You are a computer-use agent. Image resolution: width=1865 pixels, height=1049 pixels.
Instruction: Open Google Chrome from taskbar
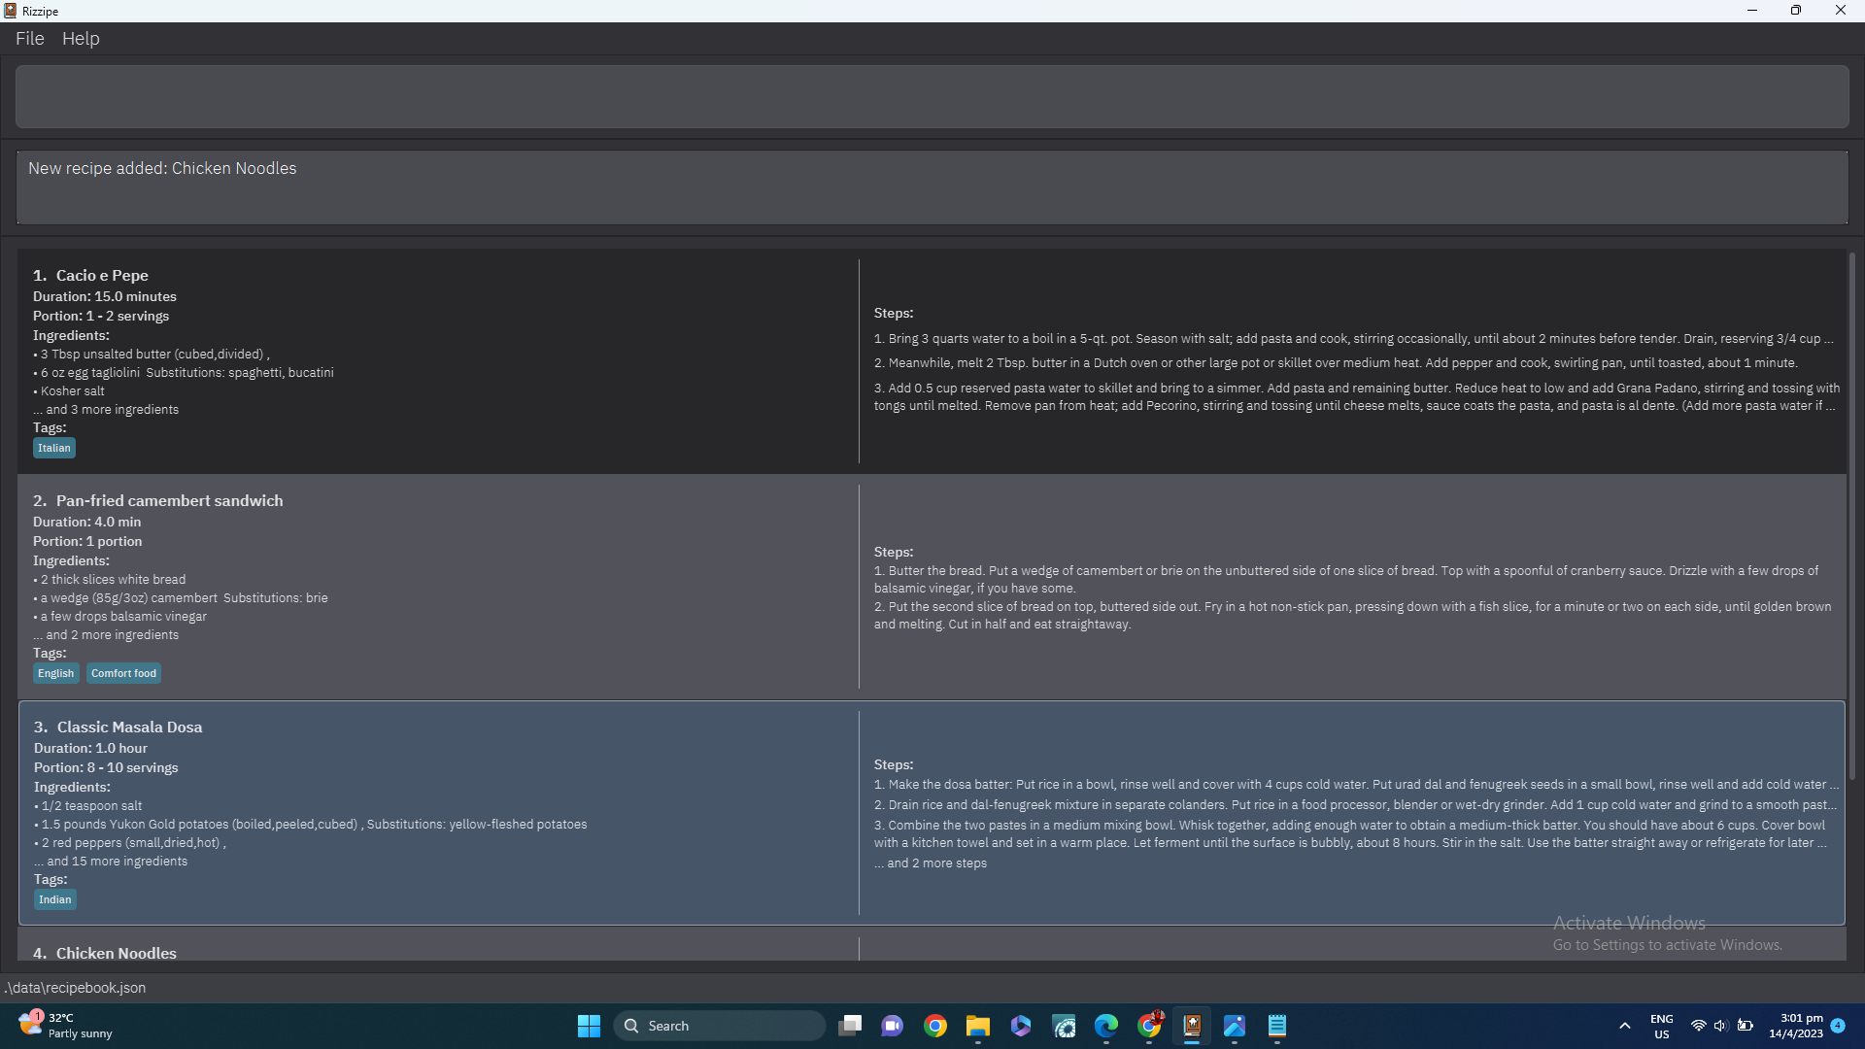(x=935, y=1026)
